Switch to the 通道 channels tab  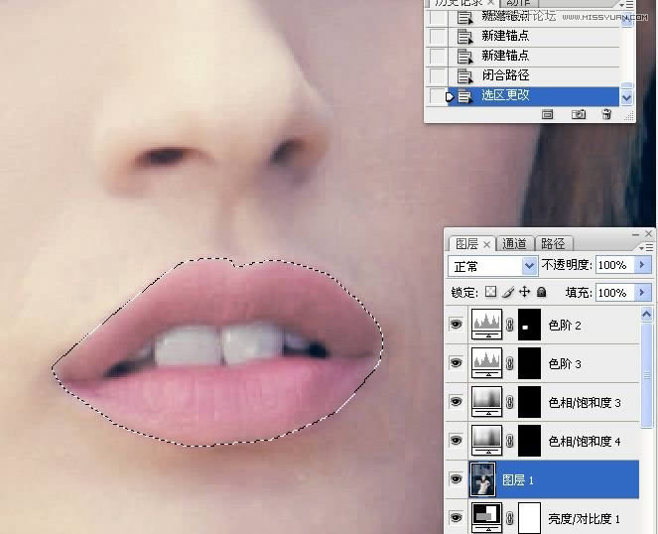[514, 243]
